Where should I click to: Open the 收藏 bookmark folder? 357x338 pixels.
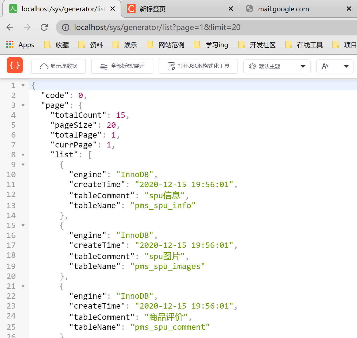click(56, 45)
